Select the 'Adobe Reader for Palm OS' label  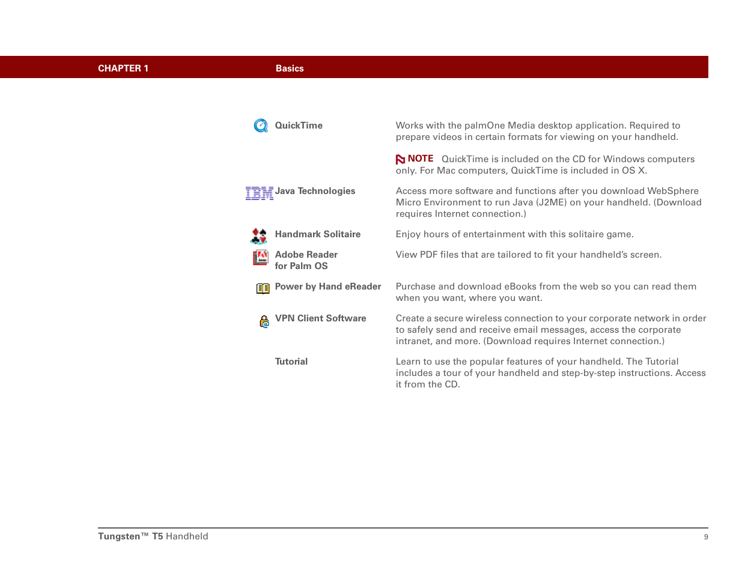coord(306,260)
